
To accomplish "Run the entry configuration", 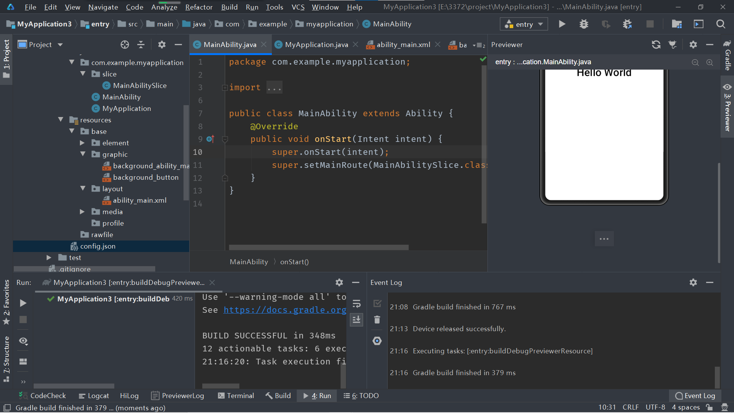I will click(x=562, y=24).
